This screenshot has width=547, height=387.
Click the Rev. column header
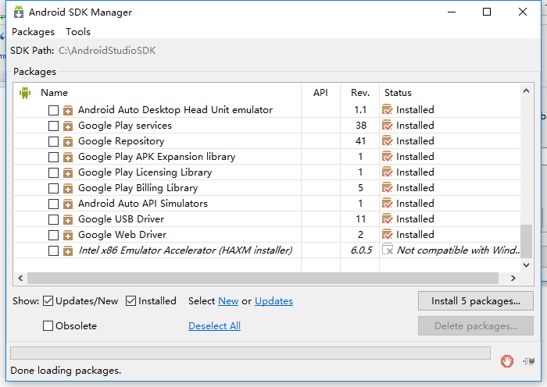tap(360, 93)
